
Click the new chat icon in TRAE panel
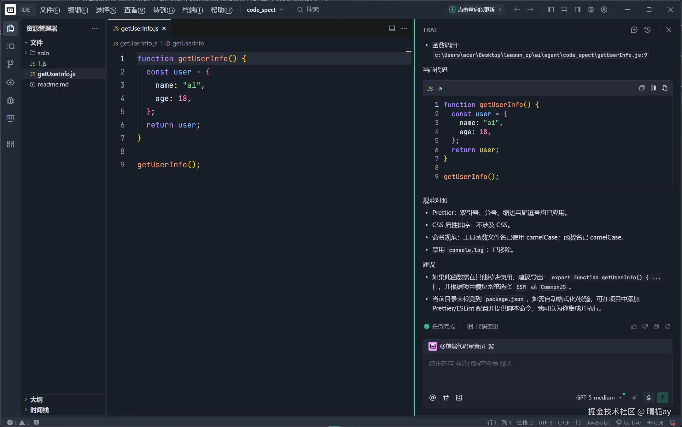tap(634, 30)
